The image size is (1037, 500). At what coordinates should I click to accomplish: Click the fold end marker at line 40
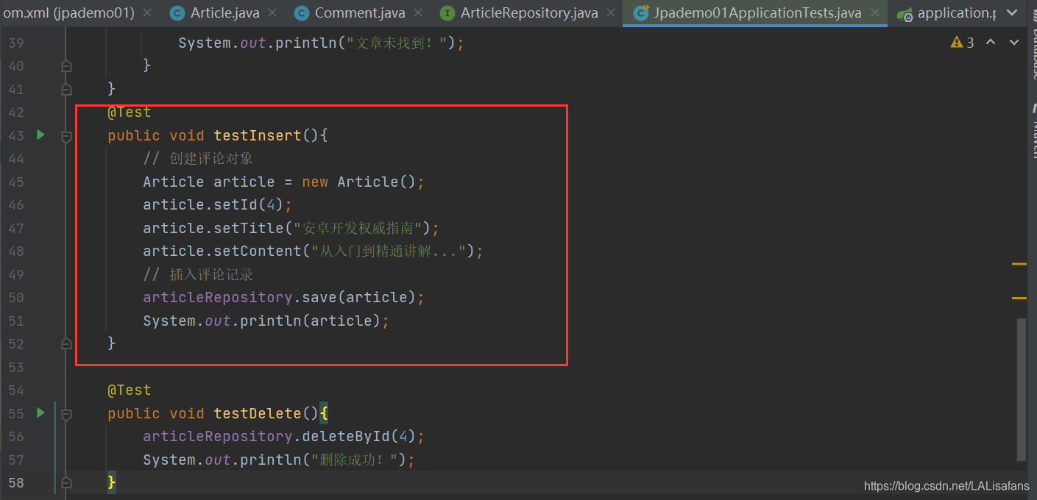[x=66, y=65]
